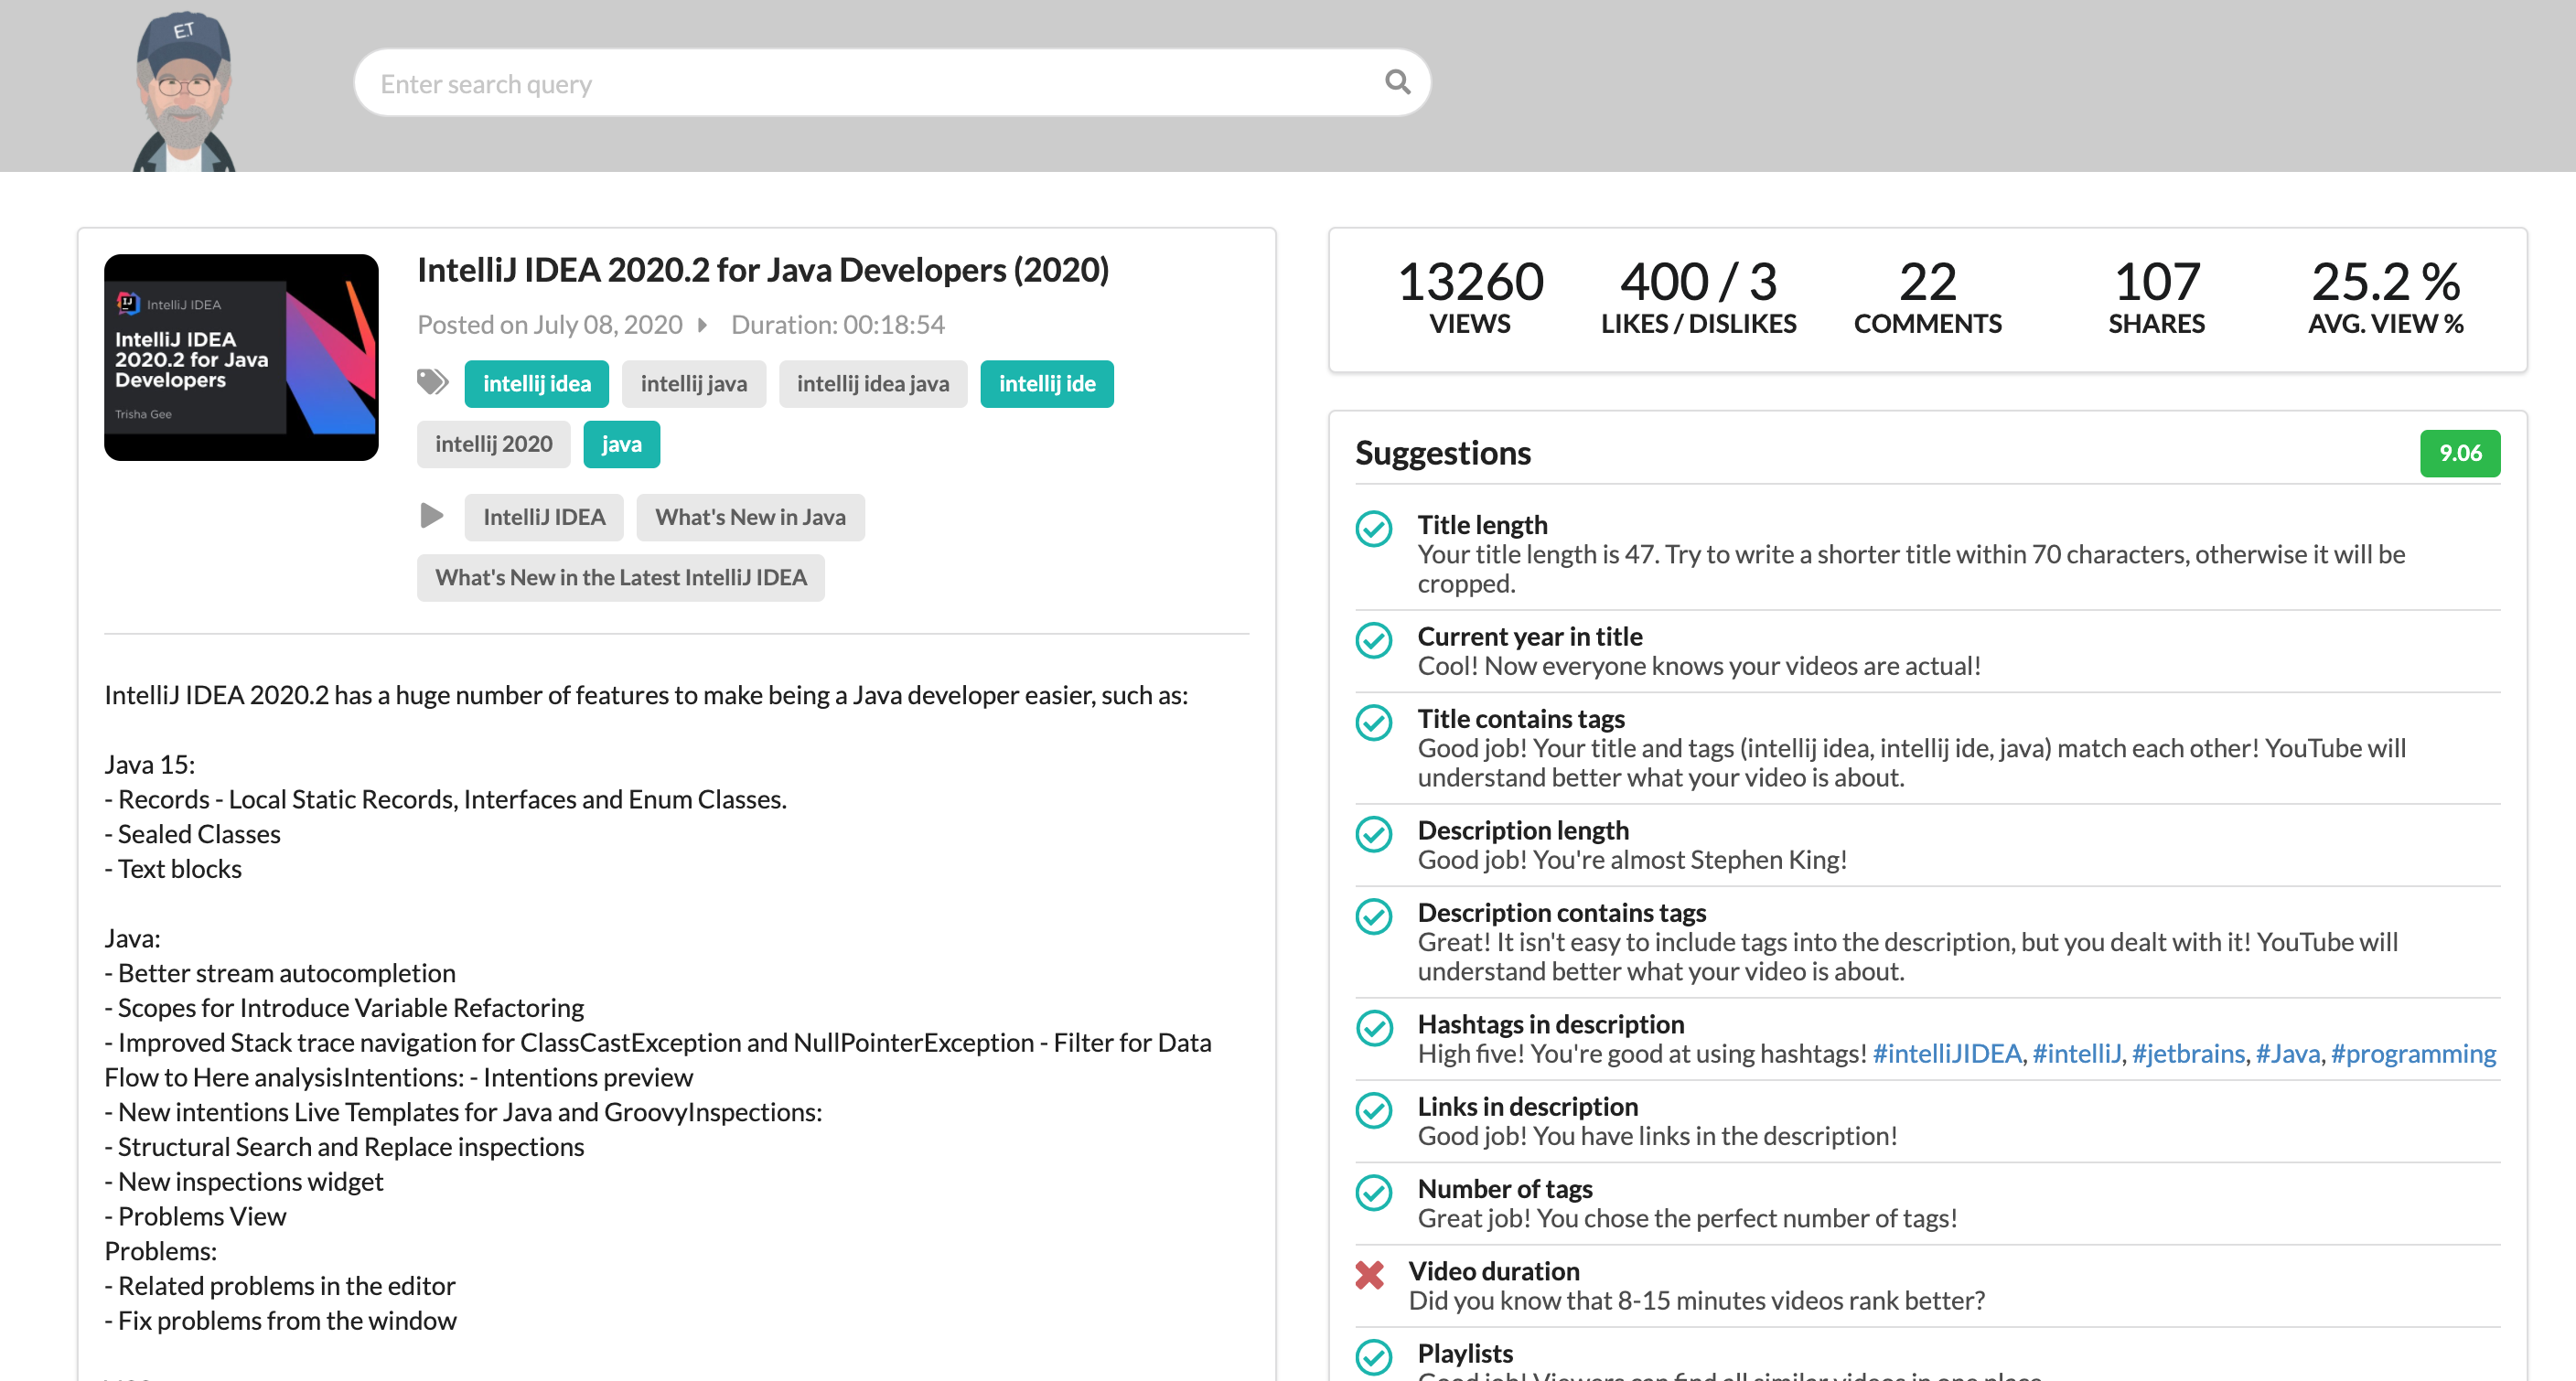2576x1381 pixels.
Task: Click the green 9.06 score badge
Action: [x=2459, y=454]
